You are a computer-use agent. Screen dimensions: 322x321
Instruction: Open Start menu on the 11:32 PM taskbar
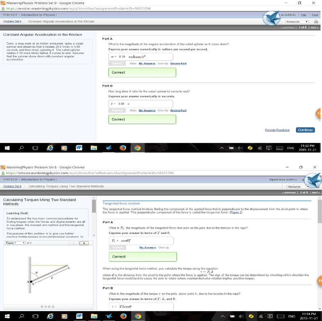(x=7, y=148)
